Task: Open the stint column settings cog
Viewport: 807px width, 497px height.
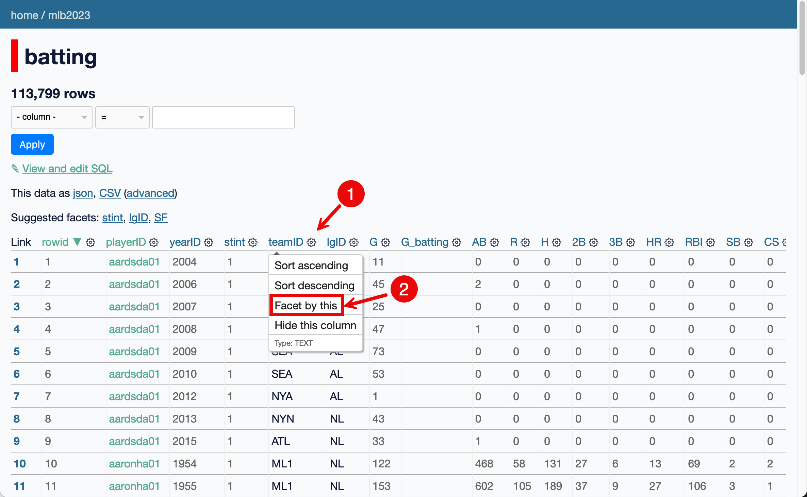Action: click(253, 242)
